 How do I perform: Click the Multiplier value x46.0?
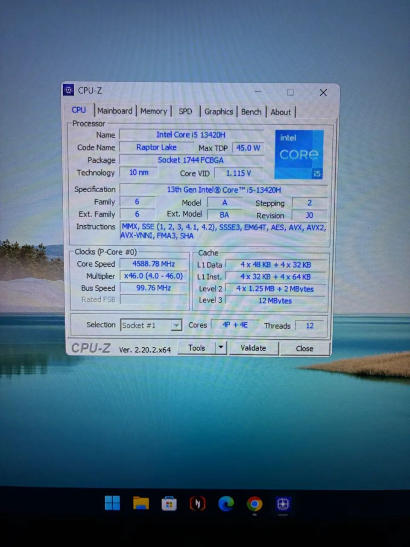click(x=154, y=276)
